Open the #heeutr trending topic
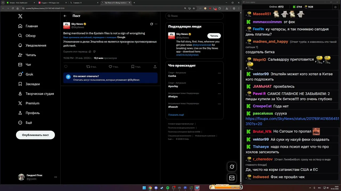This screenshot has width=341, height=191. tap(173, 107)
